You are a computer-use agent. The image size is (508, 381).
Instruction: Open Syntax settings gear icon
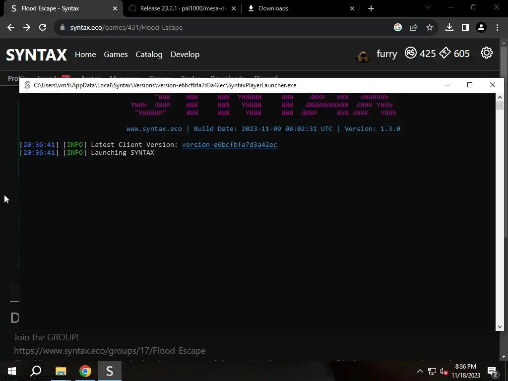tap(487, 53)
